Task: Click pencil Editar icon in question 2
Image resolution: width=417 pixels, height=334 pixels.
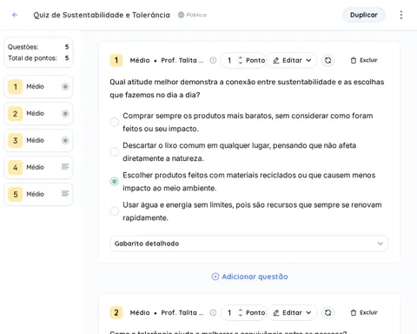Action: [x=276, y=312]
